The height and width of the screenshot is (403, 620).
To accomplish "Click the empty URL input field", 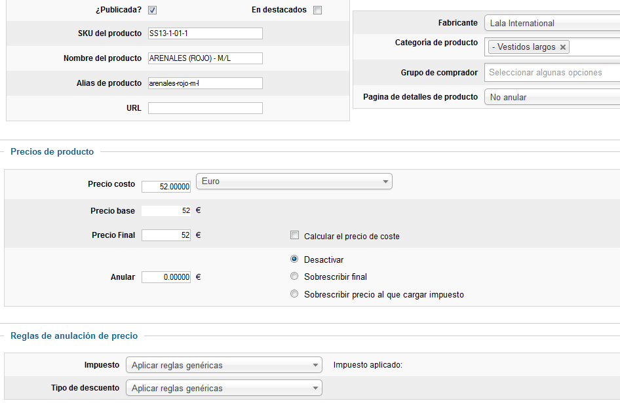I will [205, 108].
